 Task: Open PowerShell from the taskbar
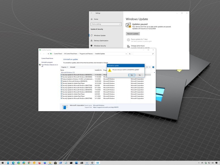[61, 163]
